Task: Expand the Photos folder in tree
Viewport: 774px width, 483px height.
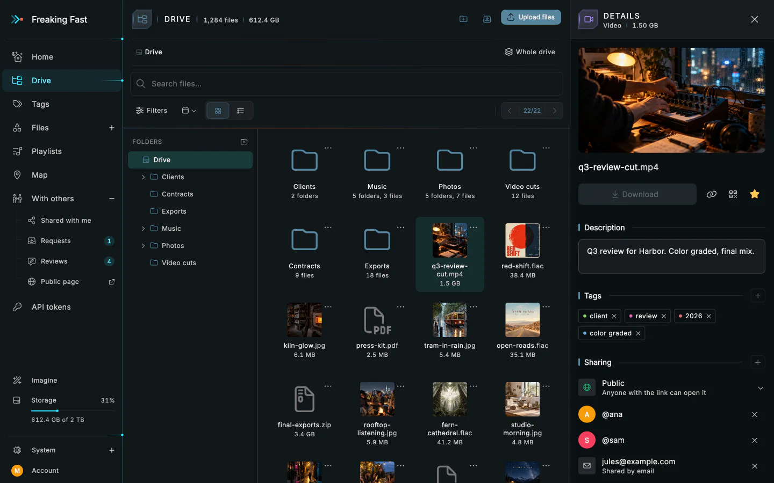Action: (143, 246)
